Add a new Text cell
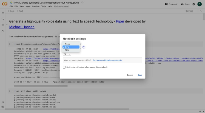Viewport: 205px width, 113px height. pos(20,11)
